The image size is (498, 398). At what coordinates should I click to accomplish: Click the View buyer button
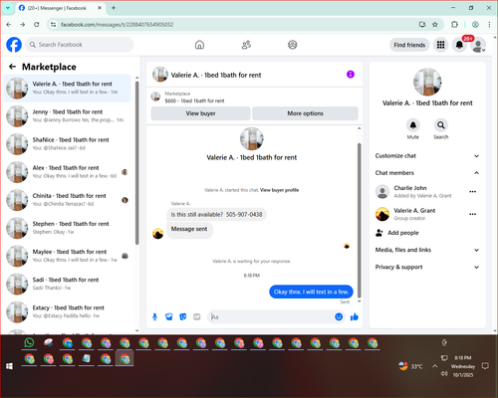tap(200, 113)
